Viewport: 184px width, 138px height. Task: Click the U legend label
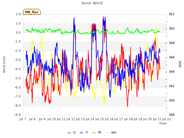74,132
